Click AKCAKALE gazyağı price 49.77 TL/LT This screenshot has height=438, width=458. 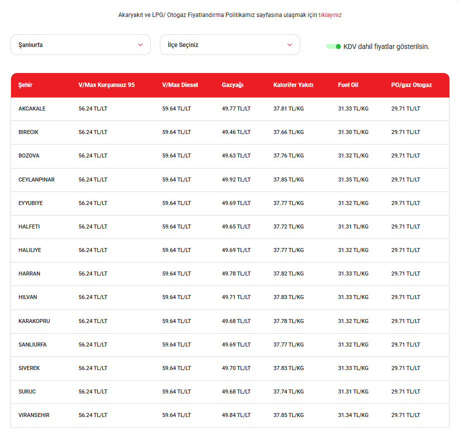tap(236, 108)
